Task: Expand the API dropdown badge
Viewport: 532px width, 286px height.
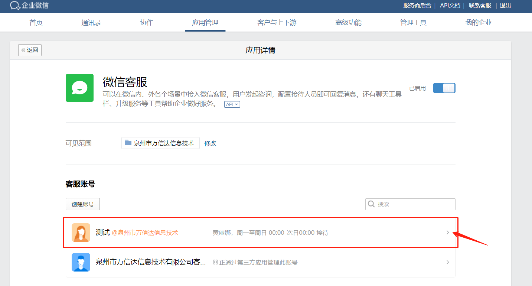Action: 232,104
